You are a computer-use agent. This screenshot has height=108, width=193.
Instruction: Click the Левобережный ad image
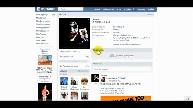click(45, 60)
